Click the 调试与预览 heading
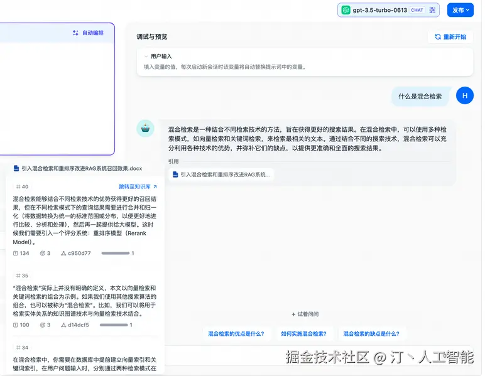 click(x=152, y=37)
